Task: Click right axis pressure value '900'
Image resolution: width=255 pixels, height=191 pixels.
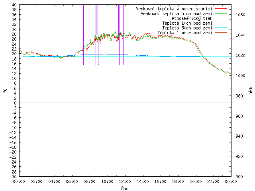Action: click(239, 177)
